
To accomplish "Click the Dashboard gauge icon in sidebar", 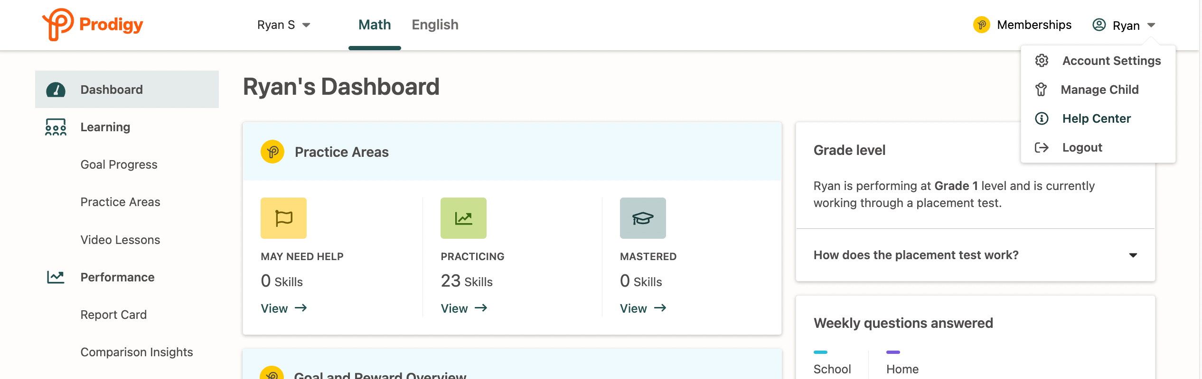I will [56, 90].
